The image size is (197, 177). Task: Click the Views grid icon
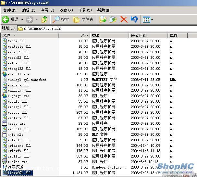point(146,19)
